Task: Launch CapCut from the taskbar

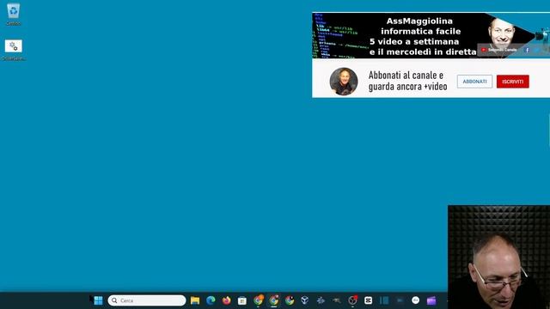Action: pyautogui.click(x=369, y=300)
